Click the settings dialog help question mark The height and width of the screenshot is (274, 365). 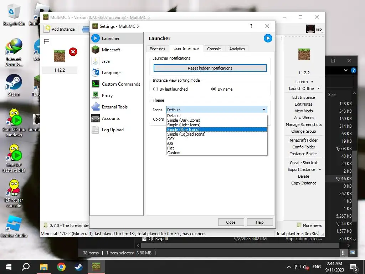tap(251, 26)
